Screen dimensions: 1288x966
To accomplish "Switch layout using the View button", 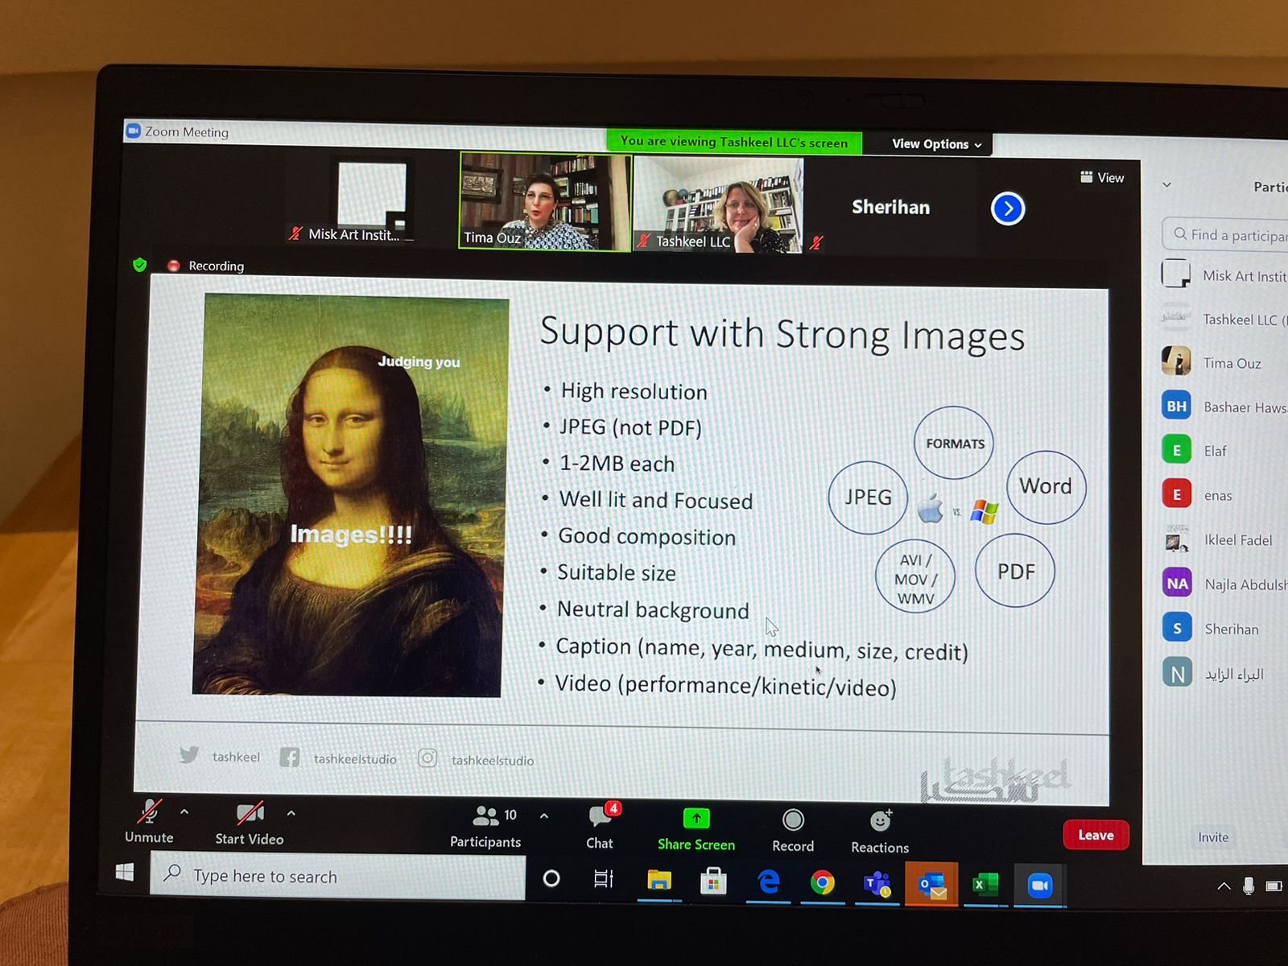I will (1102, 177).
